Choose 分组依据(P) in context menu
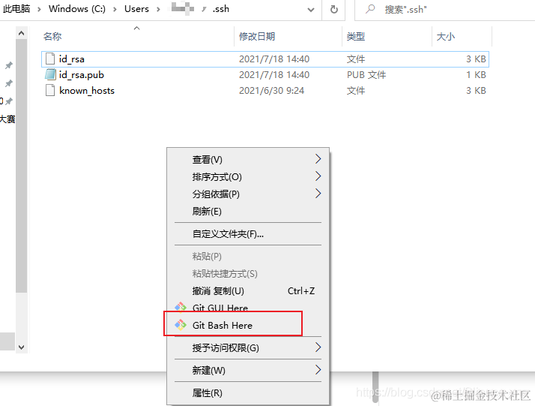Screen dimensions: 535x406 (248, 194)
